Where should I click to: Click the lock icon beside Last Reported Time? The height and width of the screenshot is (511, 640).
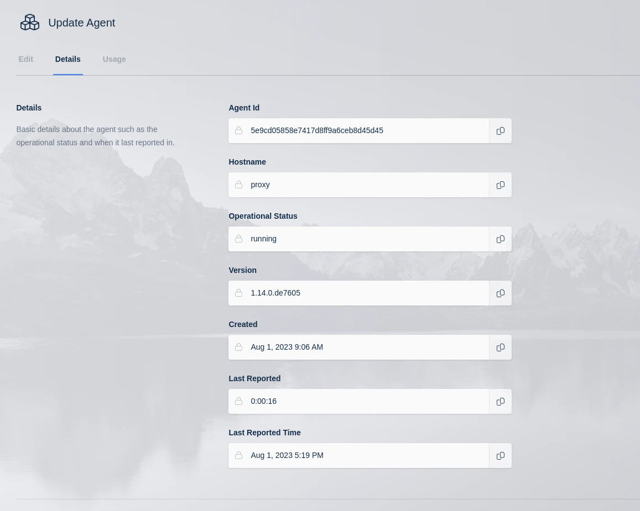click(238, 455)
